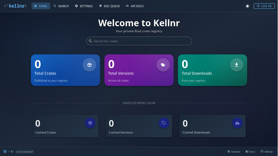Screen dimensions: 278x156
Task: Open the GitHub footer link
Action: pos(266,152)
